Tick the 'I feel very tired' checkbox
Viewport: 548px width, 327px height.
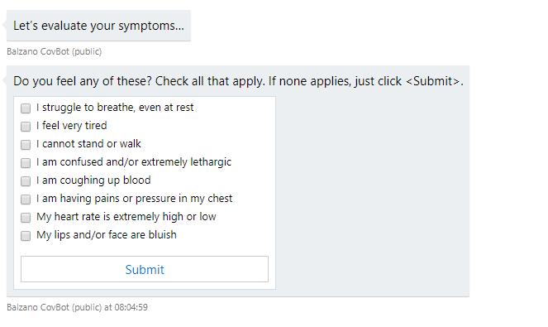click(x=26, y=127)
